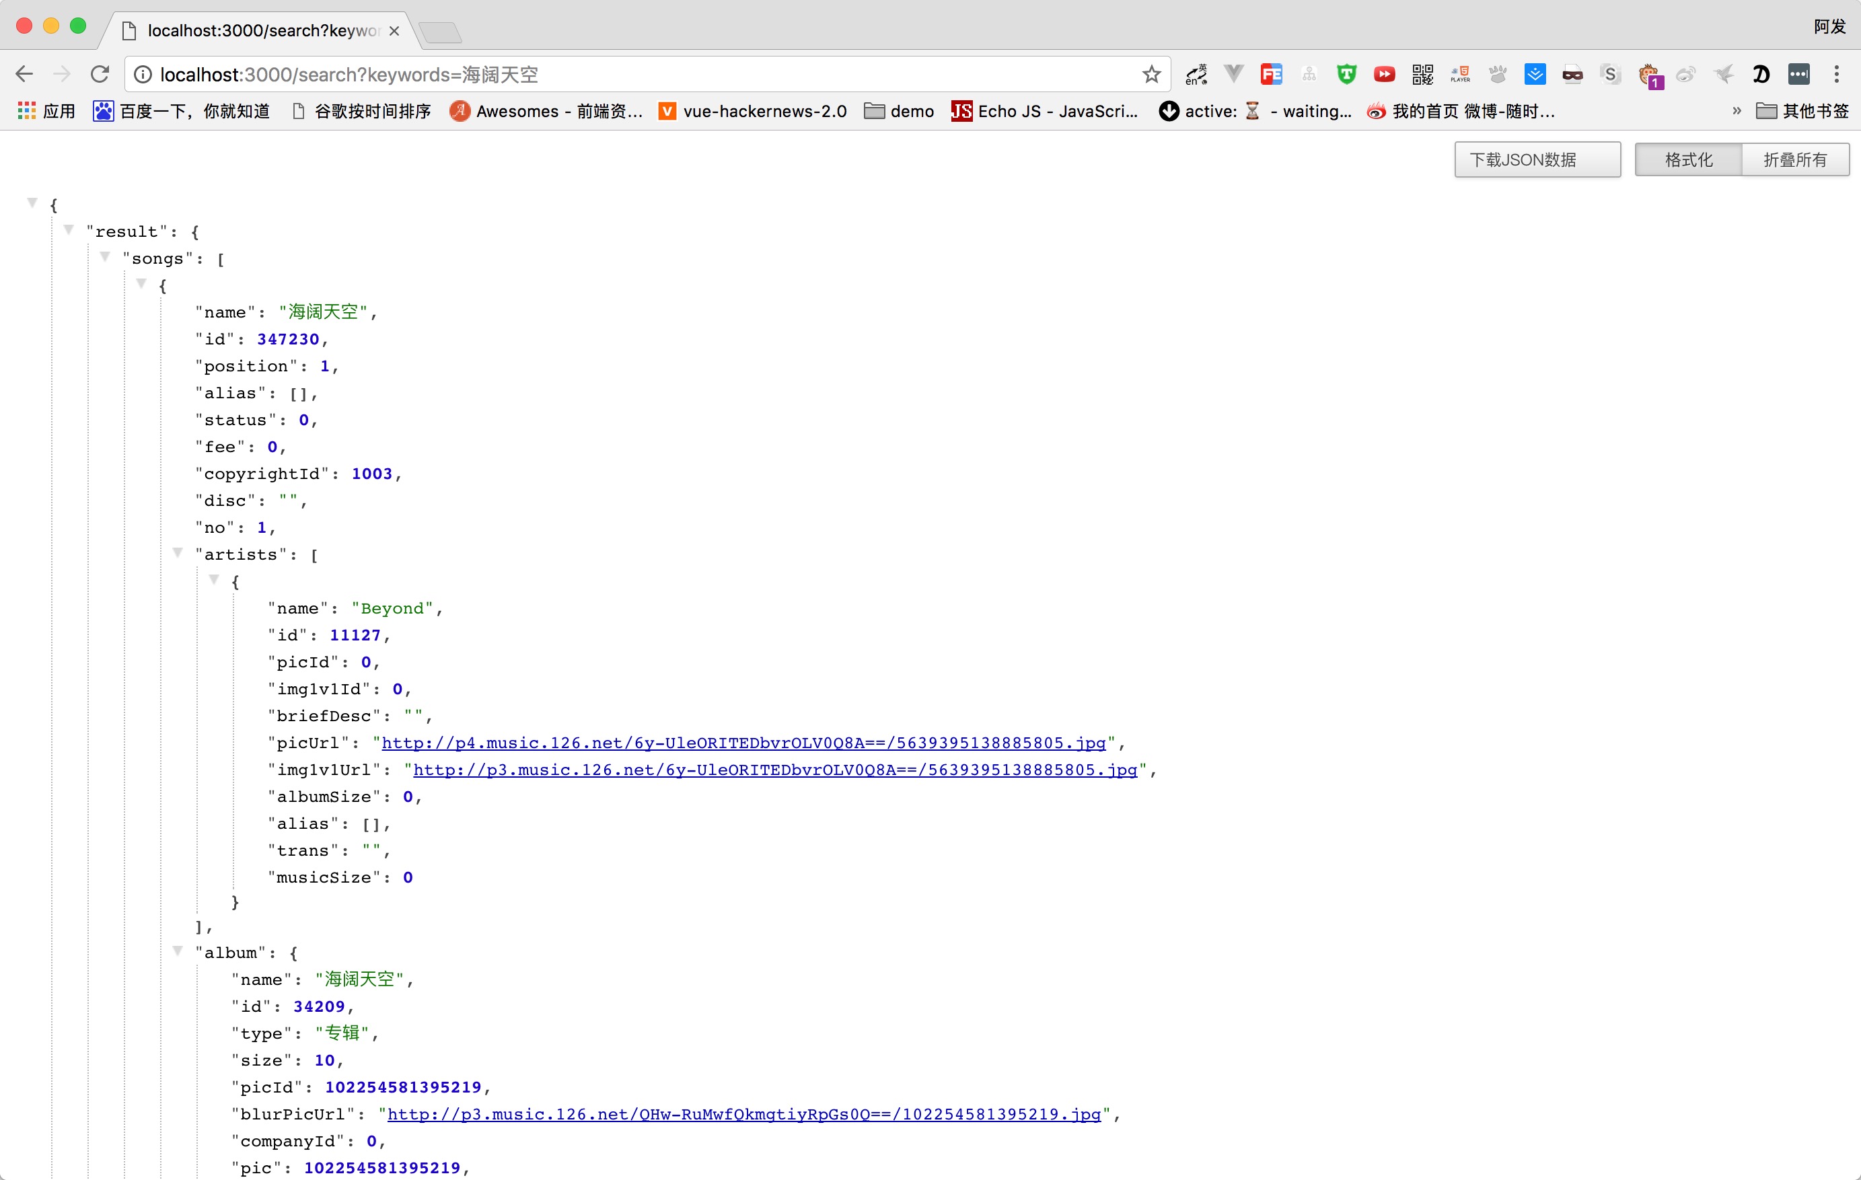Click the 下载JSON数据 download button
The image size is (1861, 1180).
point(1537,160)
